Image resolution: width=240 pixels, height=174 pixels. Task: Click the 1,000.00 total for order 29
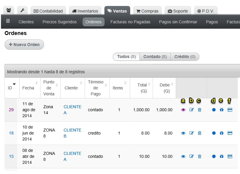tap(141, 110)
